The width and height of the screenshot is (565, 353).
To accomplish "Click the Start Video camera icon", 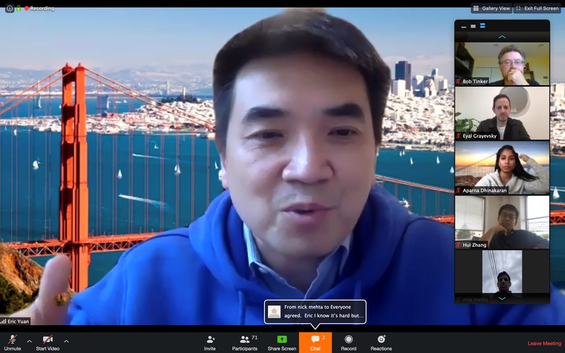I will [48, 339].
